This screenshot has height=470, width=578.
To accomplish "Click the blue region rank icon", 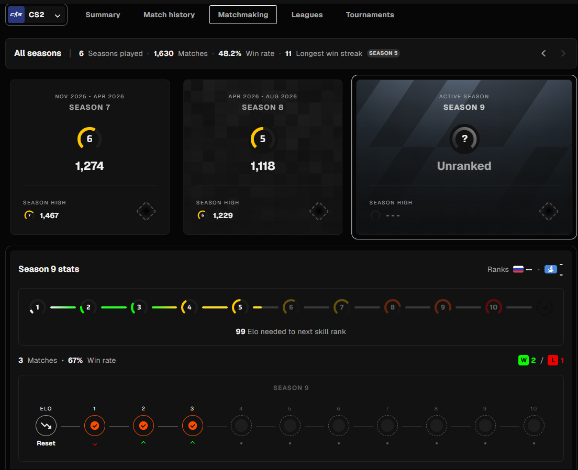I will click(551, 269).
